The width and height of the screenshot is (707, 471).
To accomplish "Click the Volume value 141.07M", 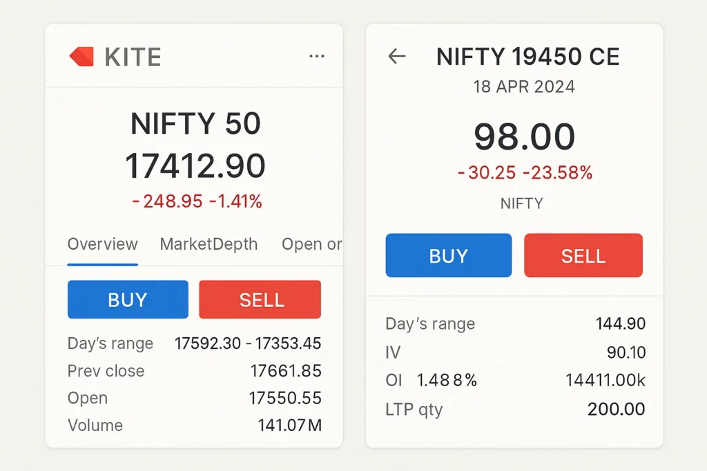I will (290, 425).
